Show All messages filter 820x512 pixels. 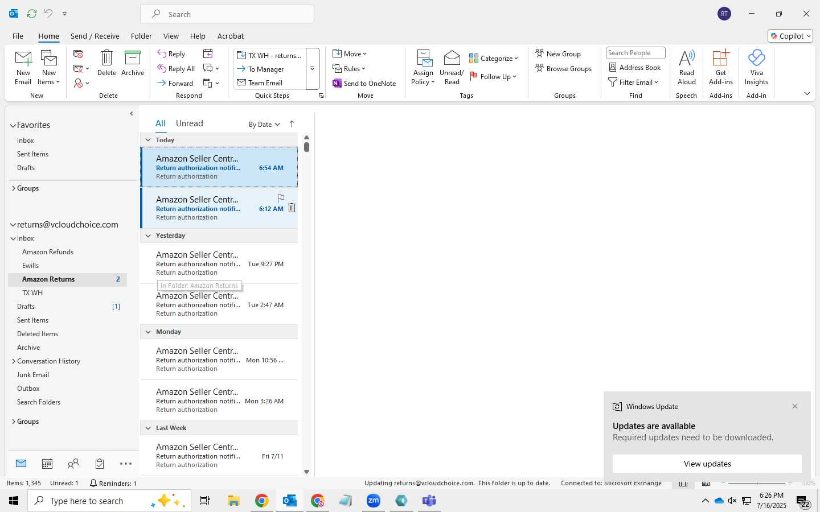(x=161, y=123)
